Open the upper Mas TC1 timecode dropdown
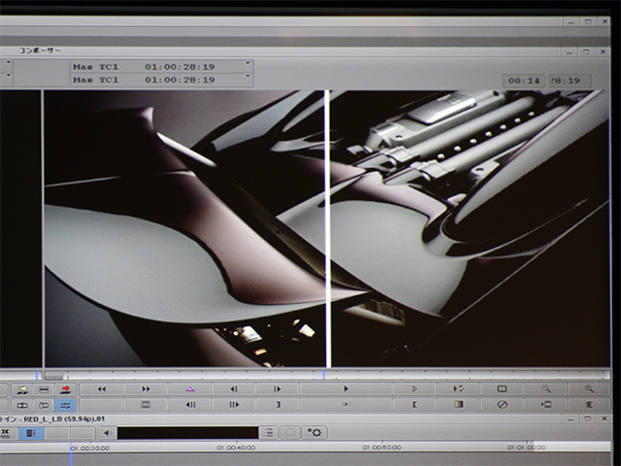Screen dimensions: 621x466 247,64
